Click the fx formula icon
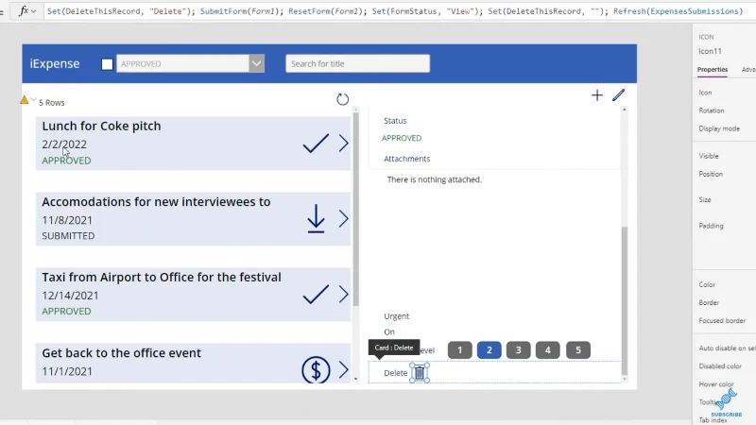Screen dimensions: 756x425 (x=23, y=10)
